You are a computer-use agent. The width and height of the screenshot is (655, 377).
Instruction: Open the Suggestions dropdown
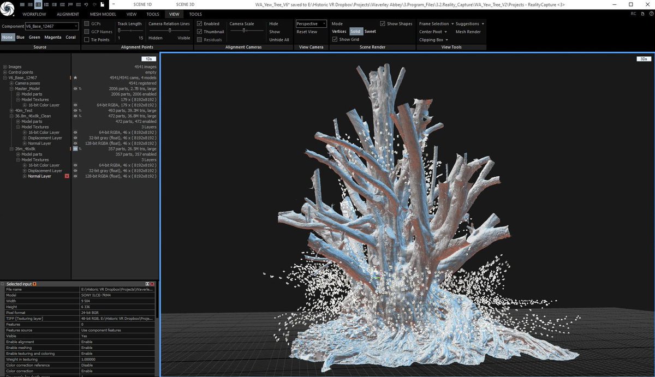click(x=470, y=24)
